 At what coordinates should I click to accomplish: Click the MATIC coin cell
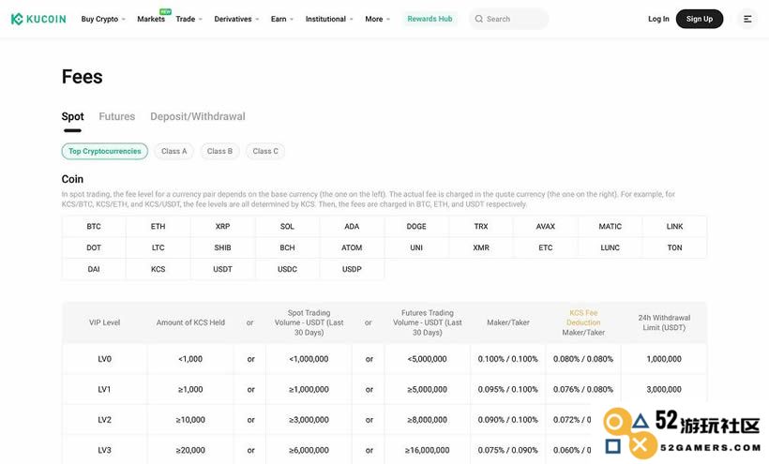pos(611,226)
